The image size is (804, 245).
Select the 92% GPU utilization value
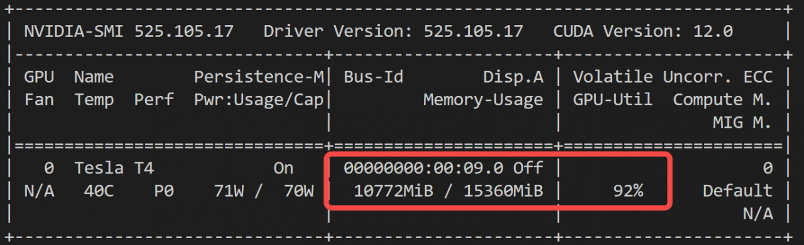point(628,190)
